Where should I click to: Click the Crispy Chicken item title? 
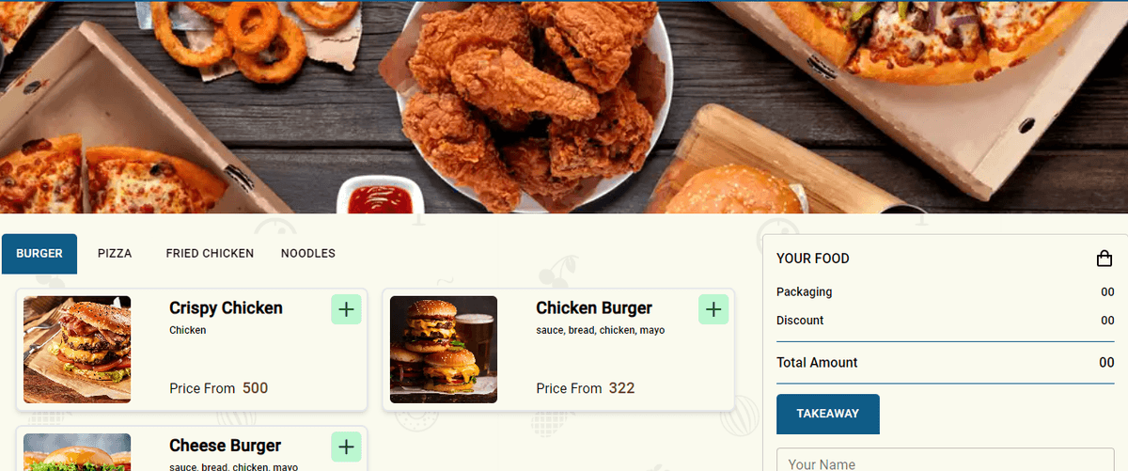(x=226, y=308)
